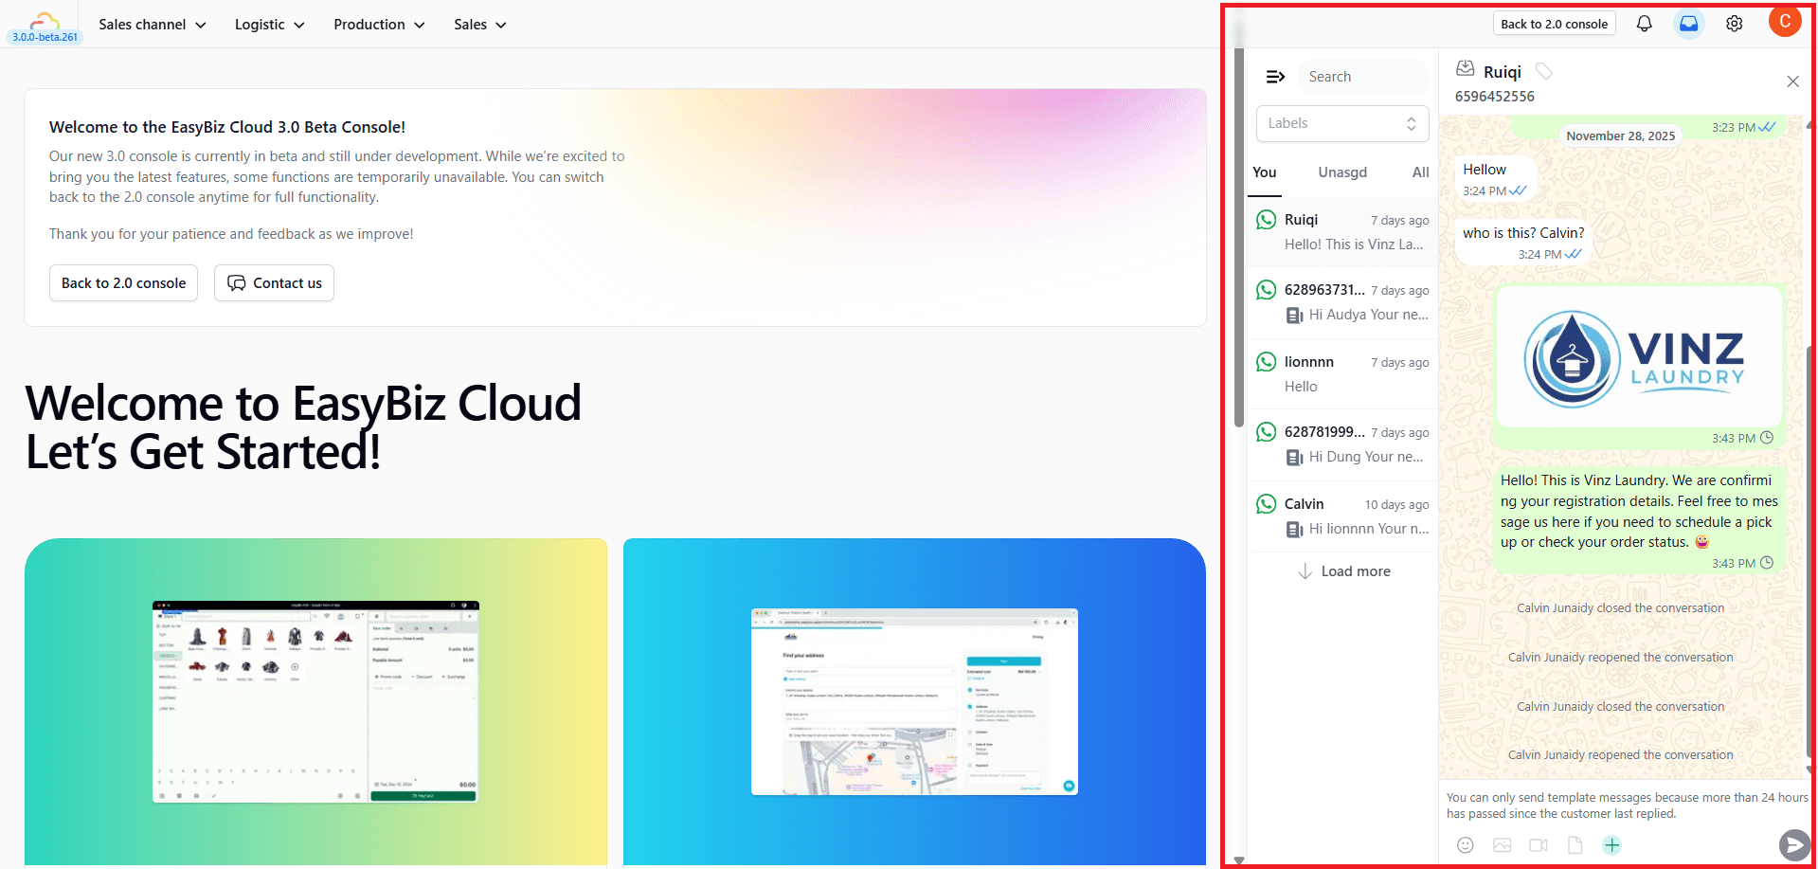
Task: Open settings via the gear icon
Action: click(x=1734, y=24)
